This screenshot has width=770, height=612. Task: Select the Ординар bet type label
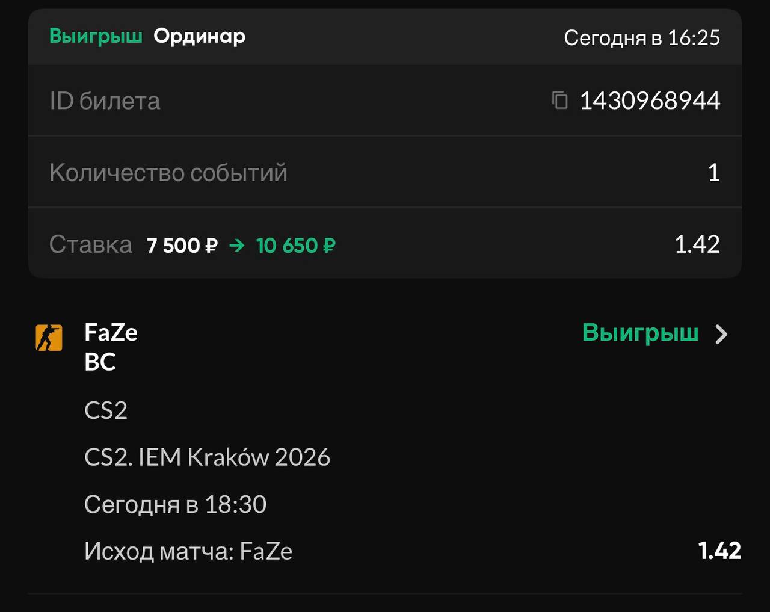pos(199,36)
